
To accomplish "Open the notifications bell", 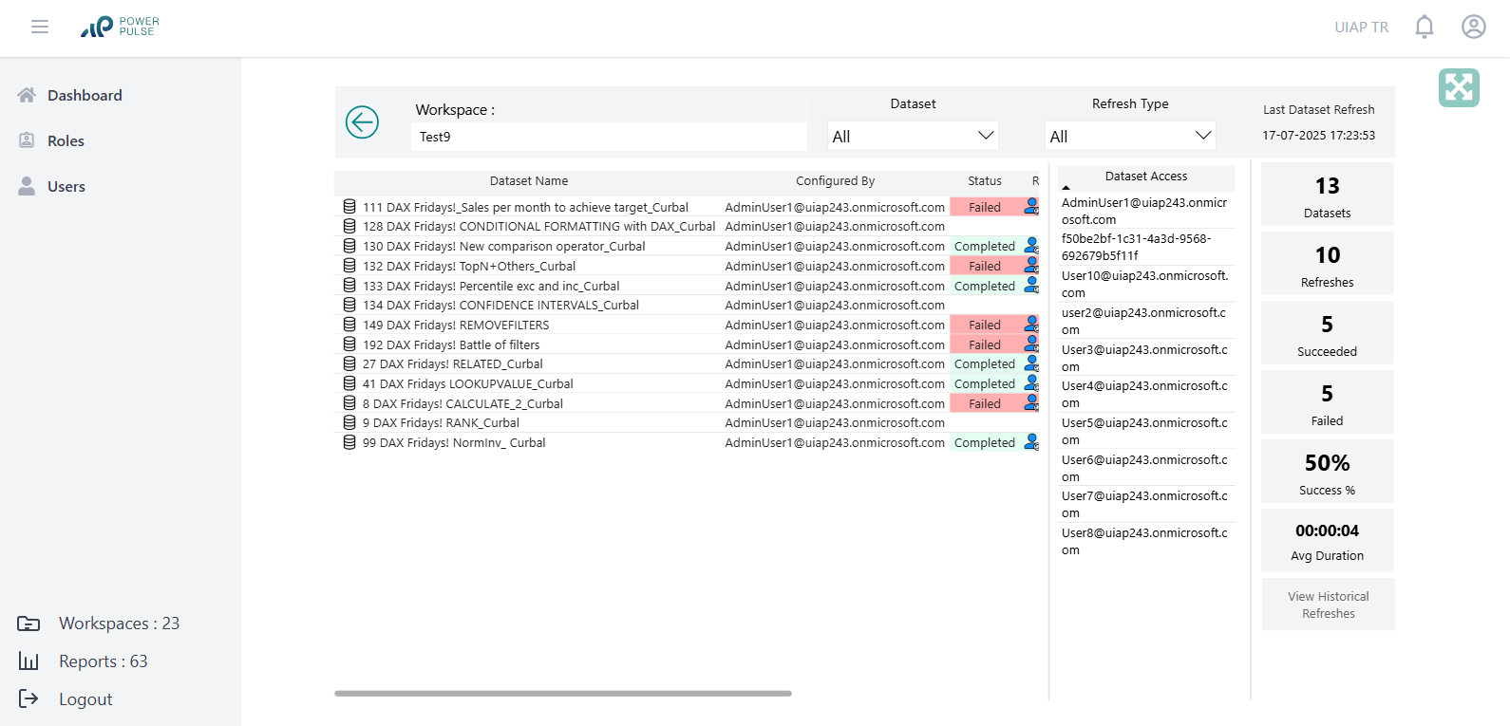I will coord(1424,27).
